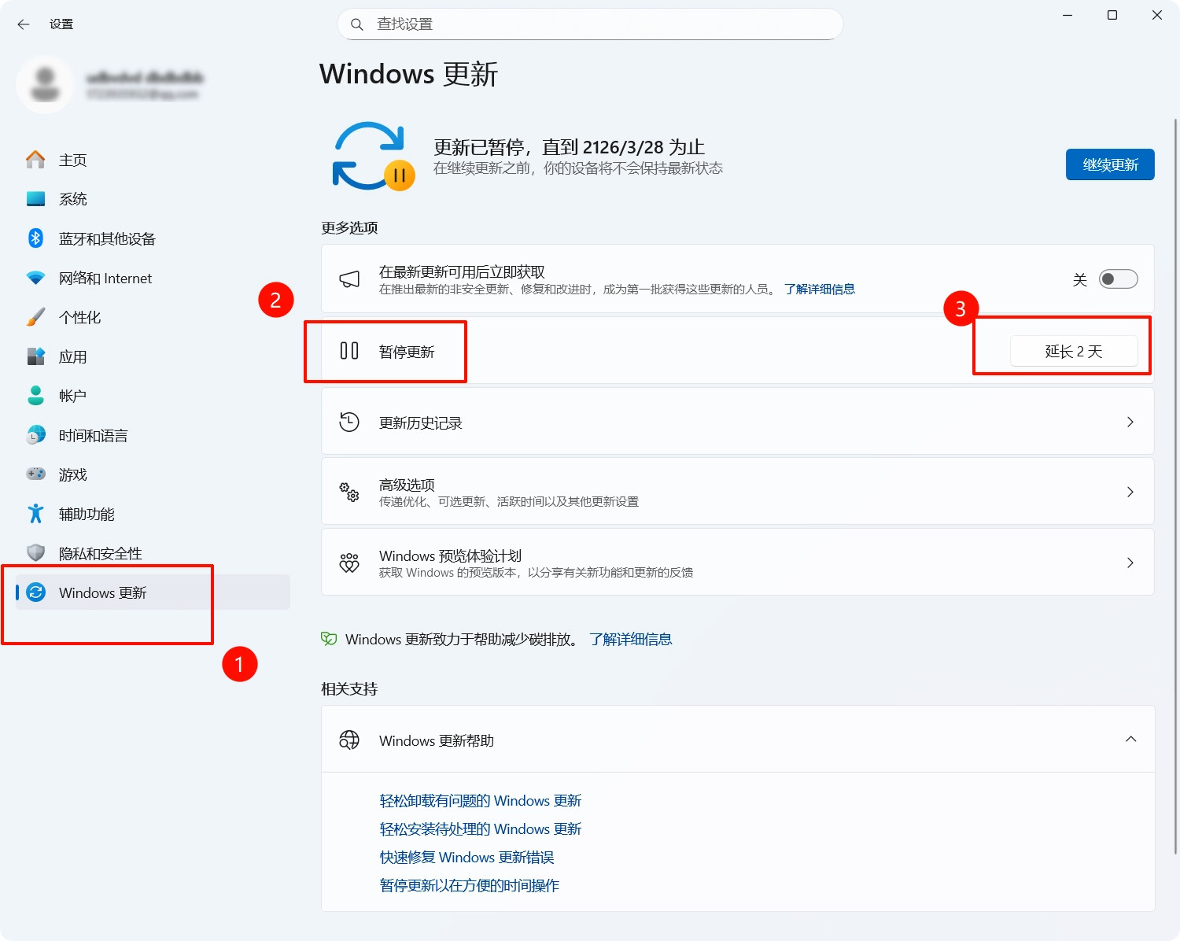The height and width of the screenshot is (941, 1180).
Task: Expand 更新历史记录 with its chevron
Action: point(1130,422)
